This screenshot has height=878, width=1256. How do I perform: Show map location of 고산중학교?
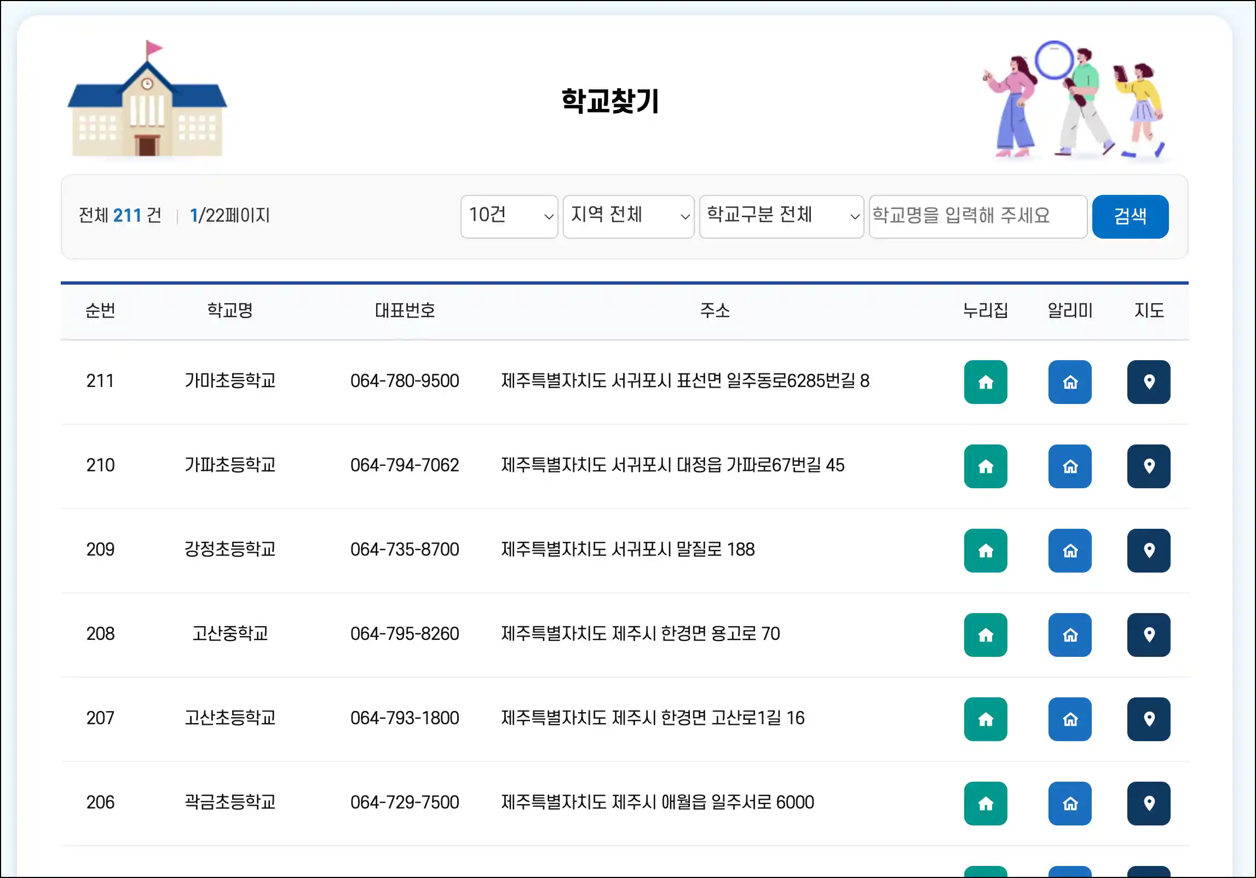pyautogui.click(x=1149, y=634)
